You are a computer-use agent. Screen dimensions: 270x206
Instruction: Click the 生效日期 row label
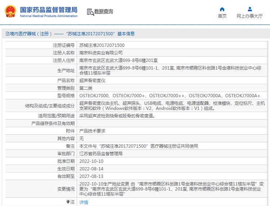pos(66,169)
